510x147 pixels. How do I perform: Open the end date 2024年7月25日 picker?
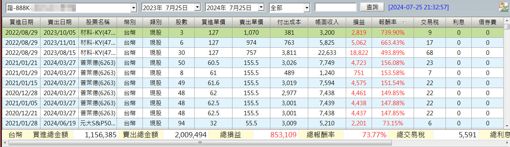pyautogui.click(x=261, y=7)
